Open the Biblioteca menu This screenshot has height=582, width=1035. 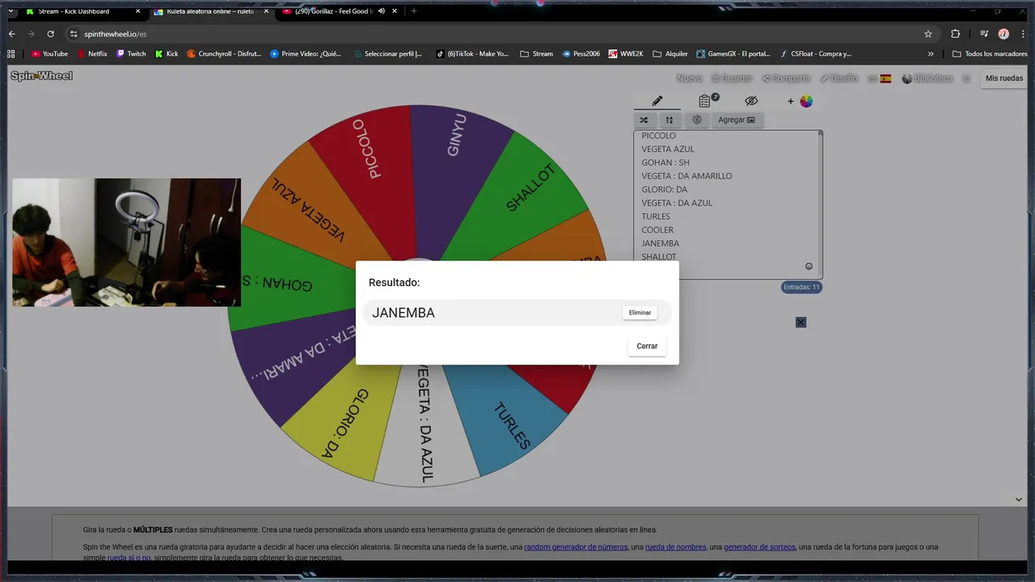(x=927, y=78)
